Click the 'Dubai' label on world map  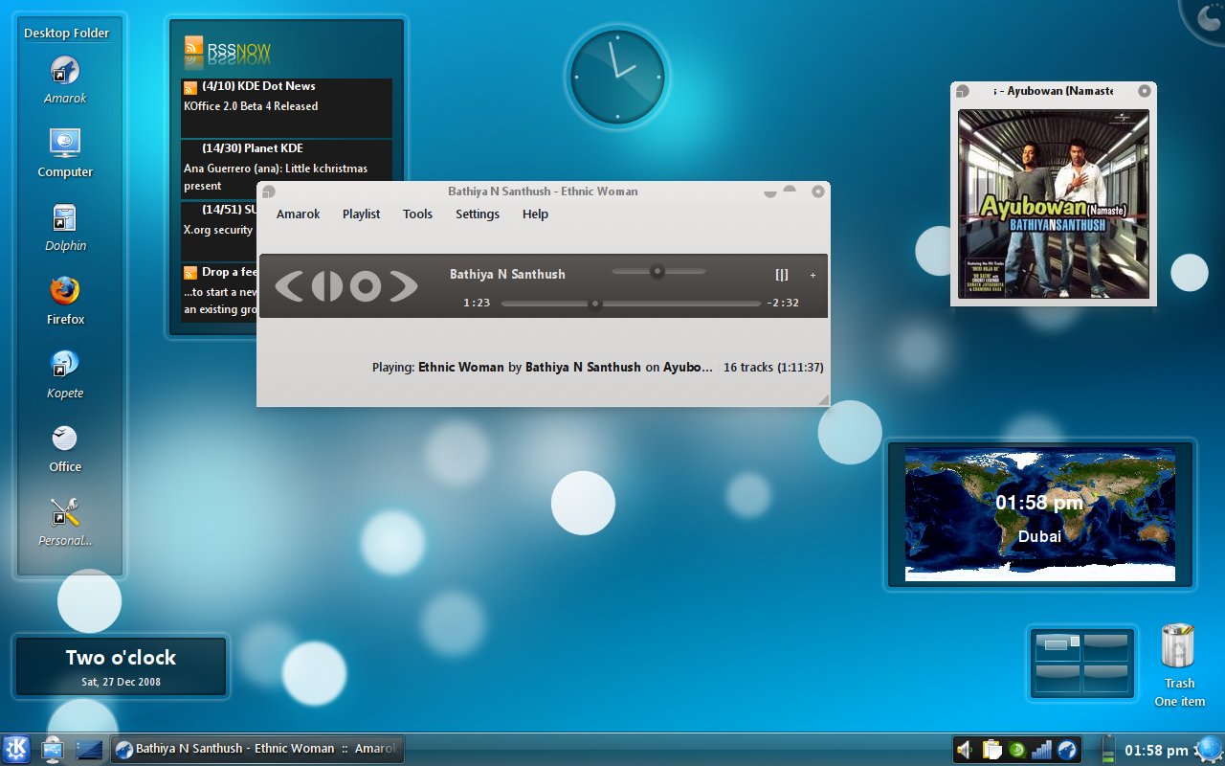[x=1039, y=536]
